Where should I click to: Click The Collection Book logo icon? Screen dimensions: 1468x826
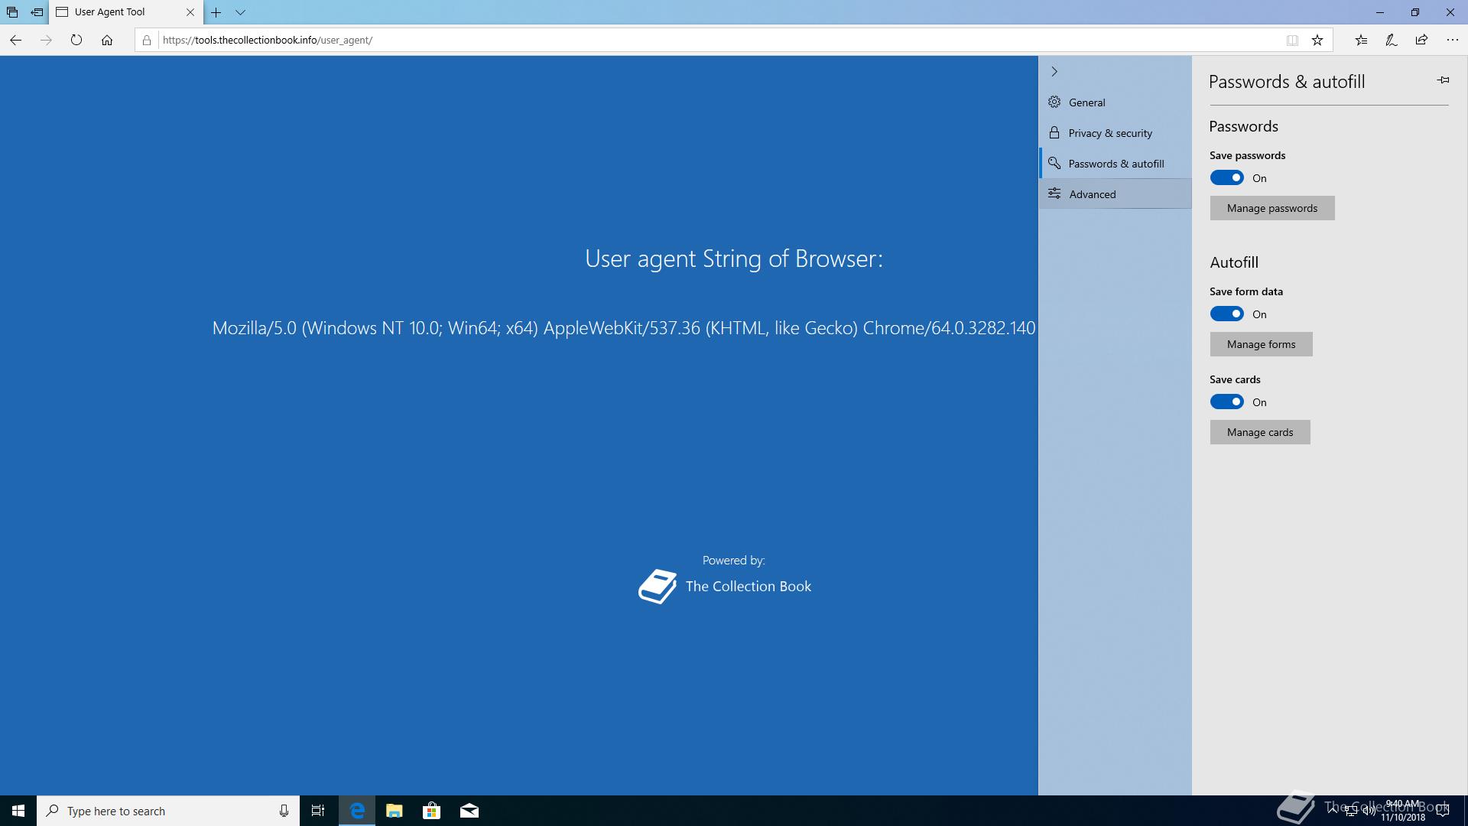click(x=658, y=587)
